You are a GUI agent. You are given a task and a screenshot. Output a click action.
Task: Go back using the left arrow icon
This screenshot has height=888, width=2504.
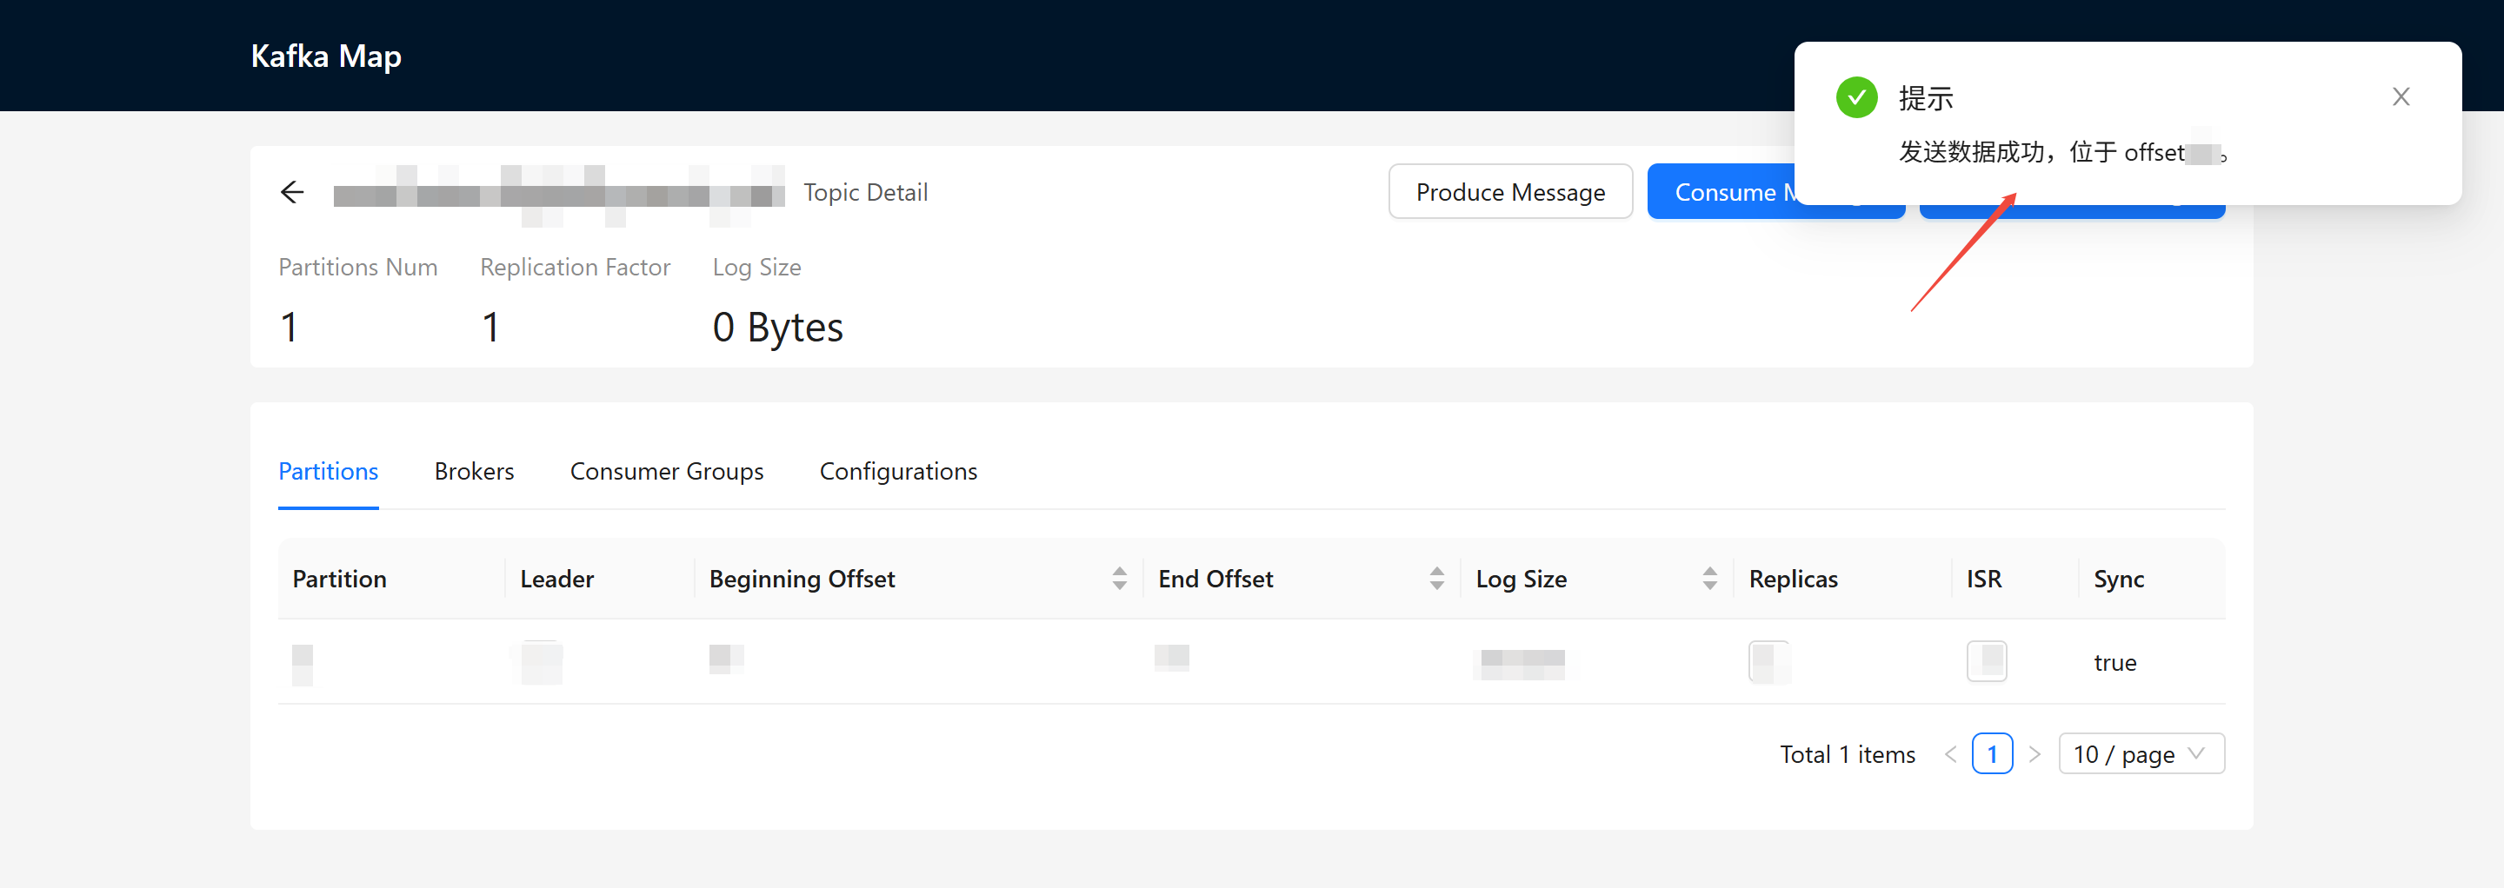click(x=291, y=192)
